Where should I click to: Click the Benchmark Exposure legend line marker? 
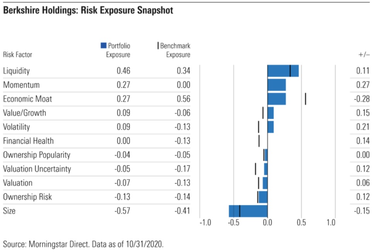coord(158,46)
